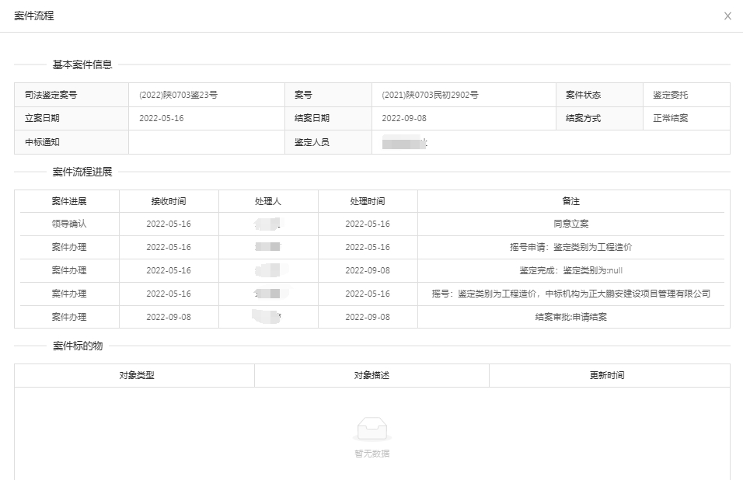Click the 鉴定完成 null remark cell
Screen dimensions: 743x480
coord(571,270)
